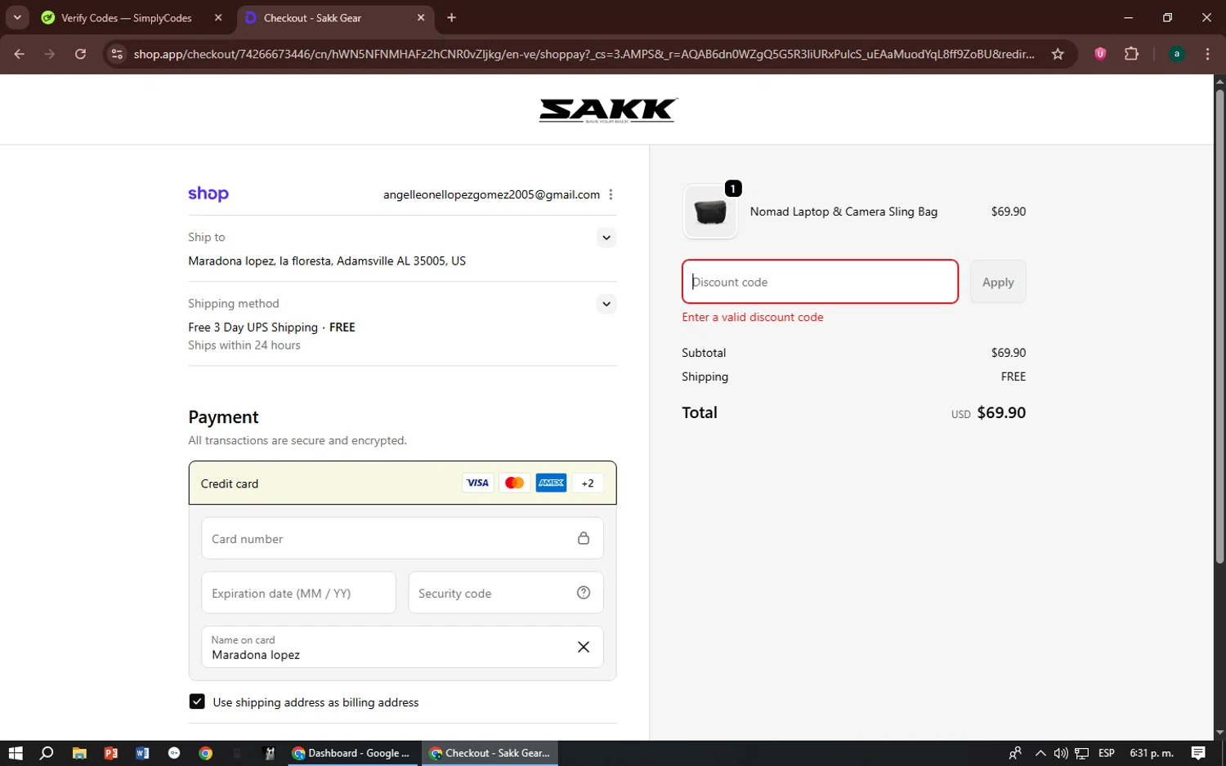Switch to Dashboard - Google Chrome window
The height and width of the screenshot is (766, 1226).
click(351, 753)
